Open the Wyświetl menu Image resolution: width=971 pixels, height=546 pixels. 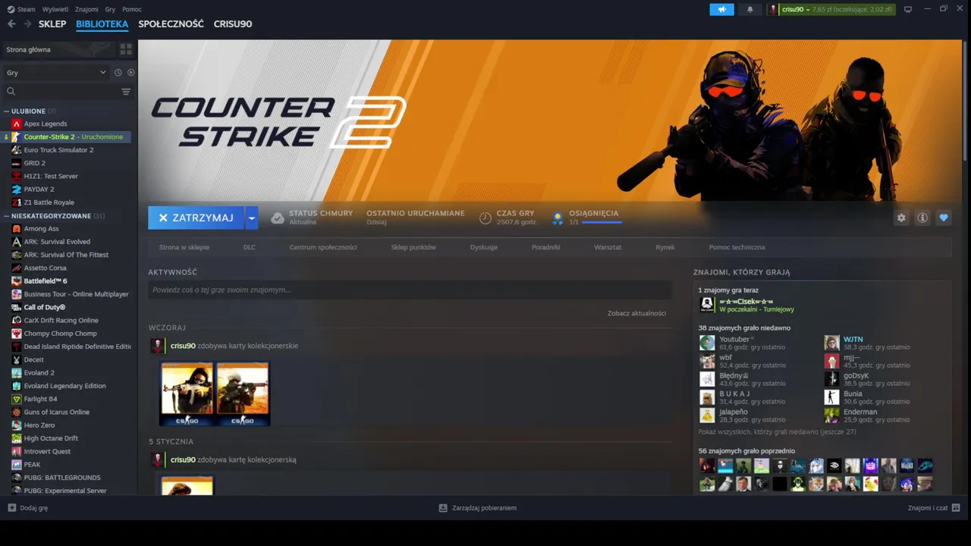tap(55, 9)
